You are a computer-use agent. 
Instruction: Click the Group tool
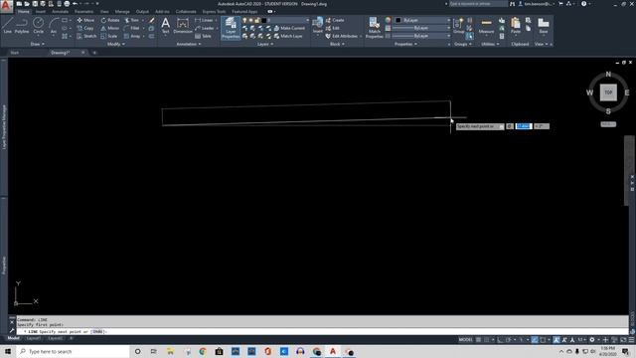tap(458, 25)
